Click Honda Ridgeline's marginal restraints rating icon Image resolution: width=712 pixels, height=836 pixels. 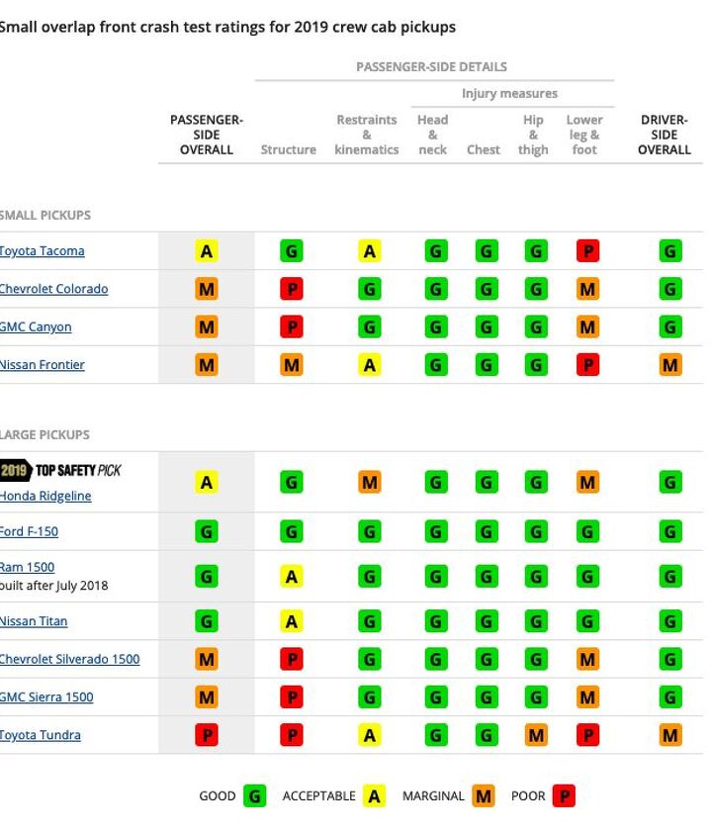369,483
